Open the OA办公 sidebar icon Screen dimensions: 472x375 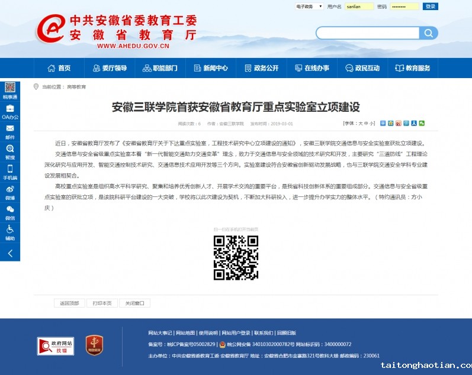pyautogui.click(x=10, y=111)
